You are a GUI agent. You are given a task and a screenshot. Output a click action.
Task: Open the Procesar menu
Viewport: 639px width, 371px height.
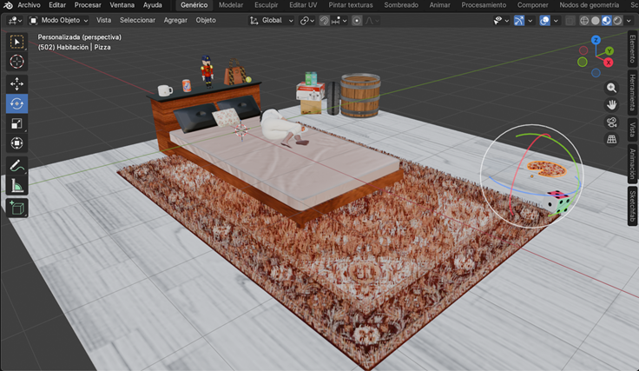(88, 5)
